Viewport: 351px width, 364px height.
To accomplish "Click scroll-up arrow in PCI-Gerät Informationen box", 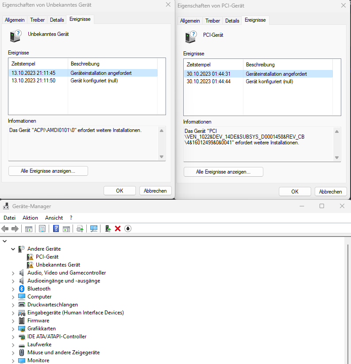I will click(337, 132).
